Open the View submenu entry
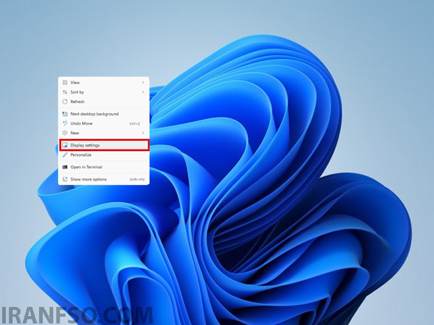Viewport: 434px width, 325px height. (x=104, y=83)
